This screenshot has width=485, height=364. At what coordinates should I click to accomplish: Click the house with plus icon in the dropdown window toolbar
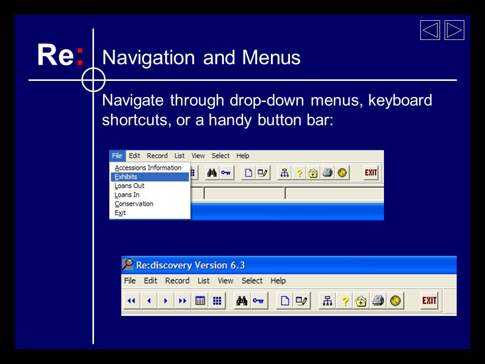313,173
